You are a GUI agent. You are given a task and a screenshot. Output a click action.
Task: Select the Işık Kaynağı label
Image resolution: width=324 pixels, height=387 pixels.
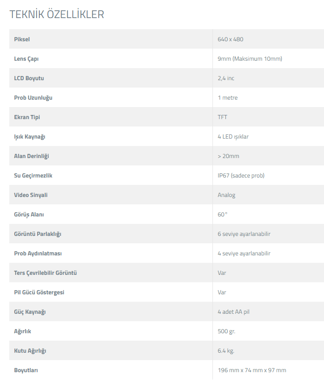[30, 137]
